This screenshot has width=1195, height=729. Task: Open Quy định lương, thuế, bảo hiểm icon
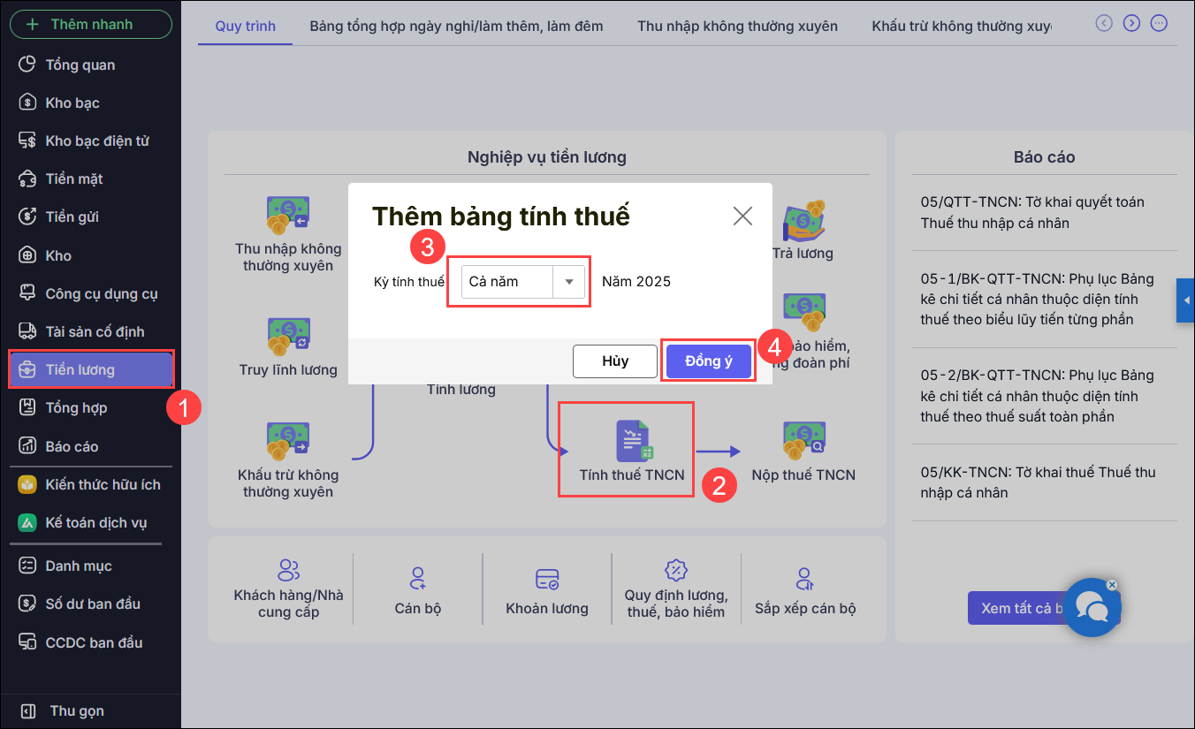point(676,570)
